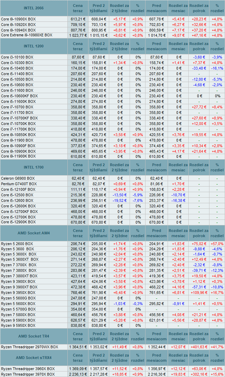Click the INTEL 1200 section header
Image resolution: width=225 pixels, height=377 pixels.
tap(34, 46)
